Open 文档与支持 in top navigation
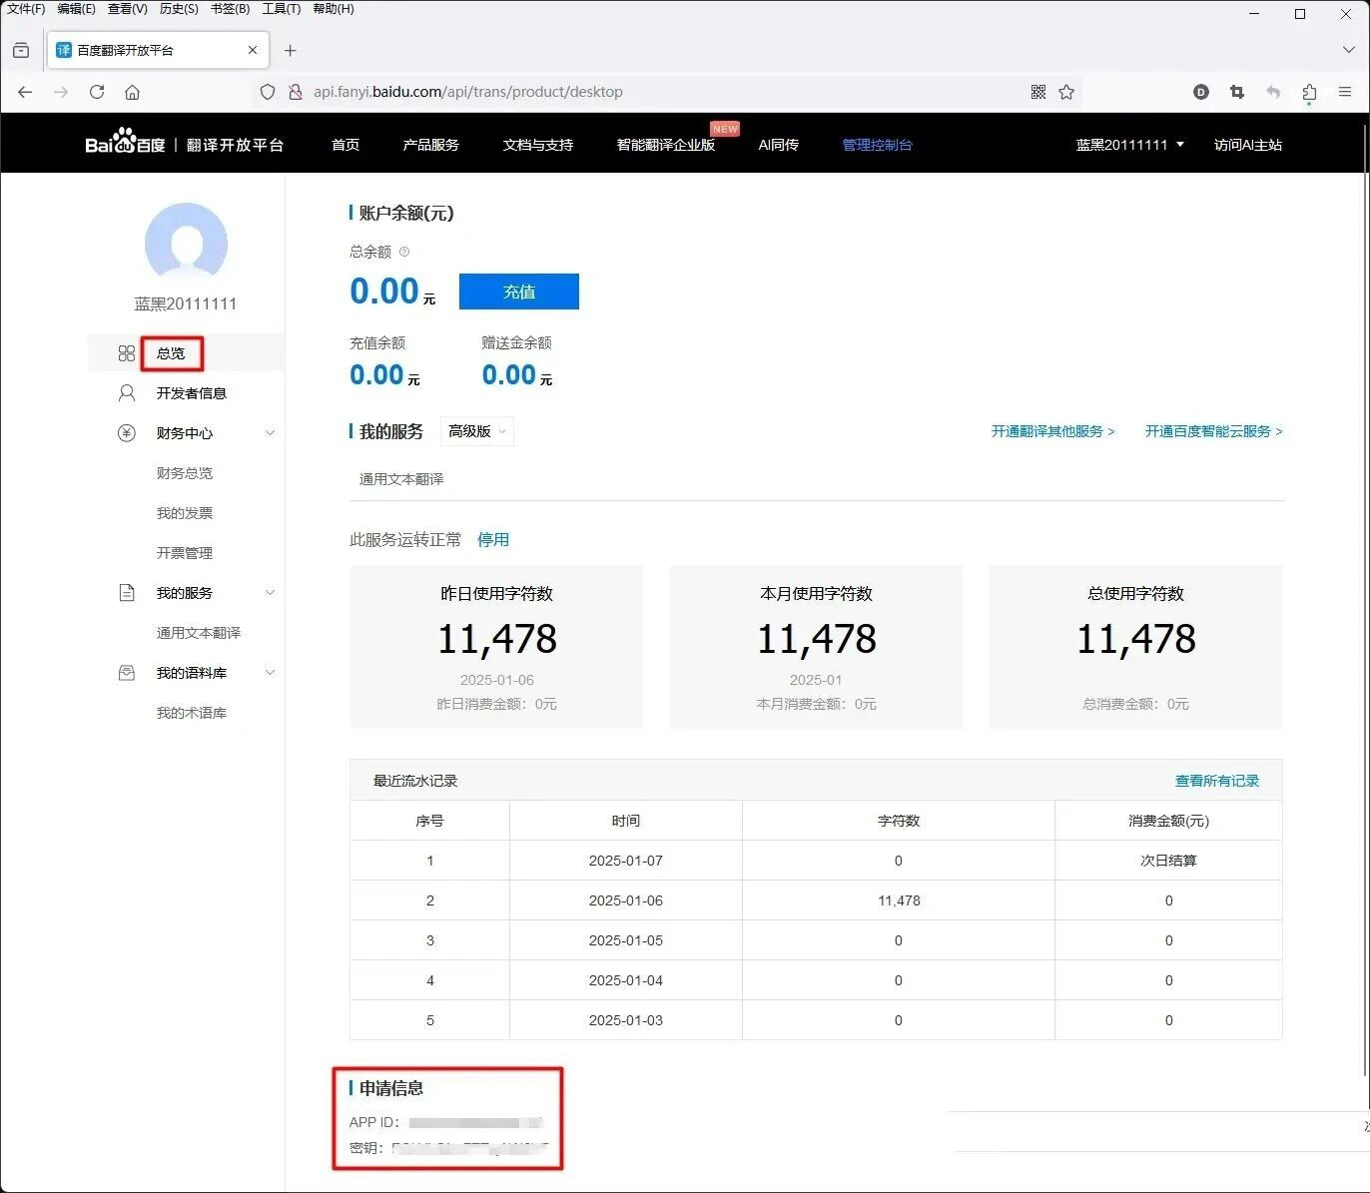1370x1193 pixels. pyautogui.click(x=537, y=145)
